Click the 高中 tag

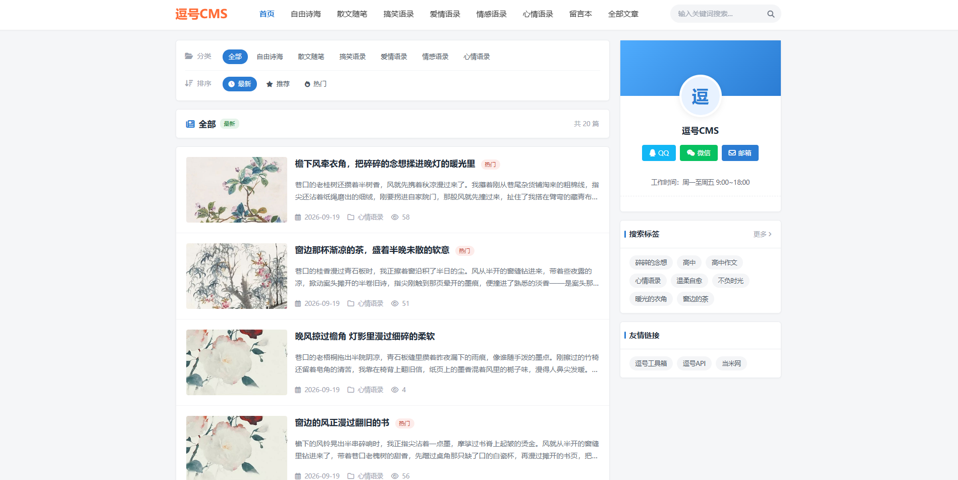click(x=689, y=262)
